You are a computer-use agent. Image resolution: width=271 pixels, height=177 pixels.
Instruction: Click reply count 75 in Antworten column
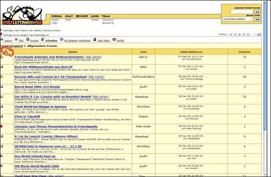point(244,57)
